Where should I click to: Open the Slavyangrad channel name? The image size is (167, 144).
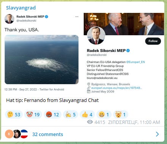click(21, 8)
